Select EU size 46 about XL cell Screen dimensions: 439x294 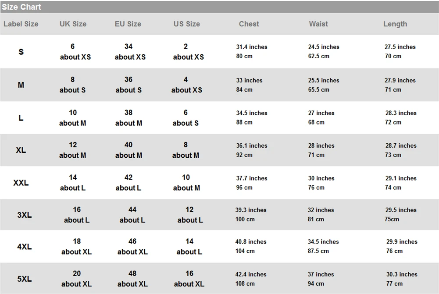tap(132, 246)
